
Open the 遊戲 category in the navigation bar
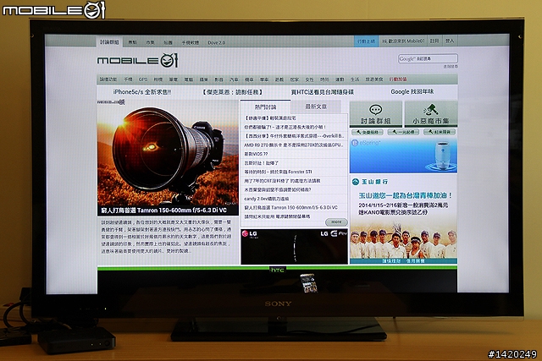[279, 79]
